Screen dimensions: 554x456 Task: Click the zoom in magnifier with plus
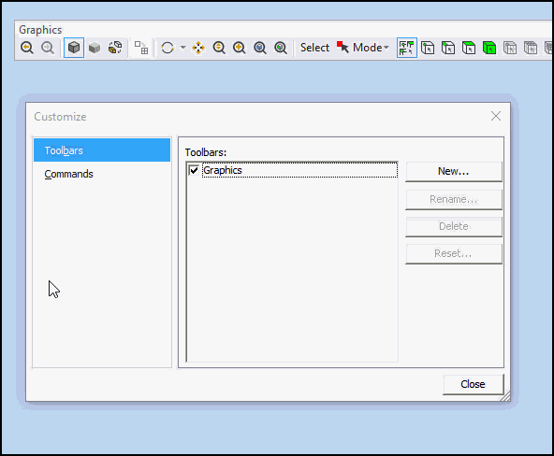click(240, 48)
